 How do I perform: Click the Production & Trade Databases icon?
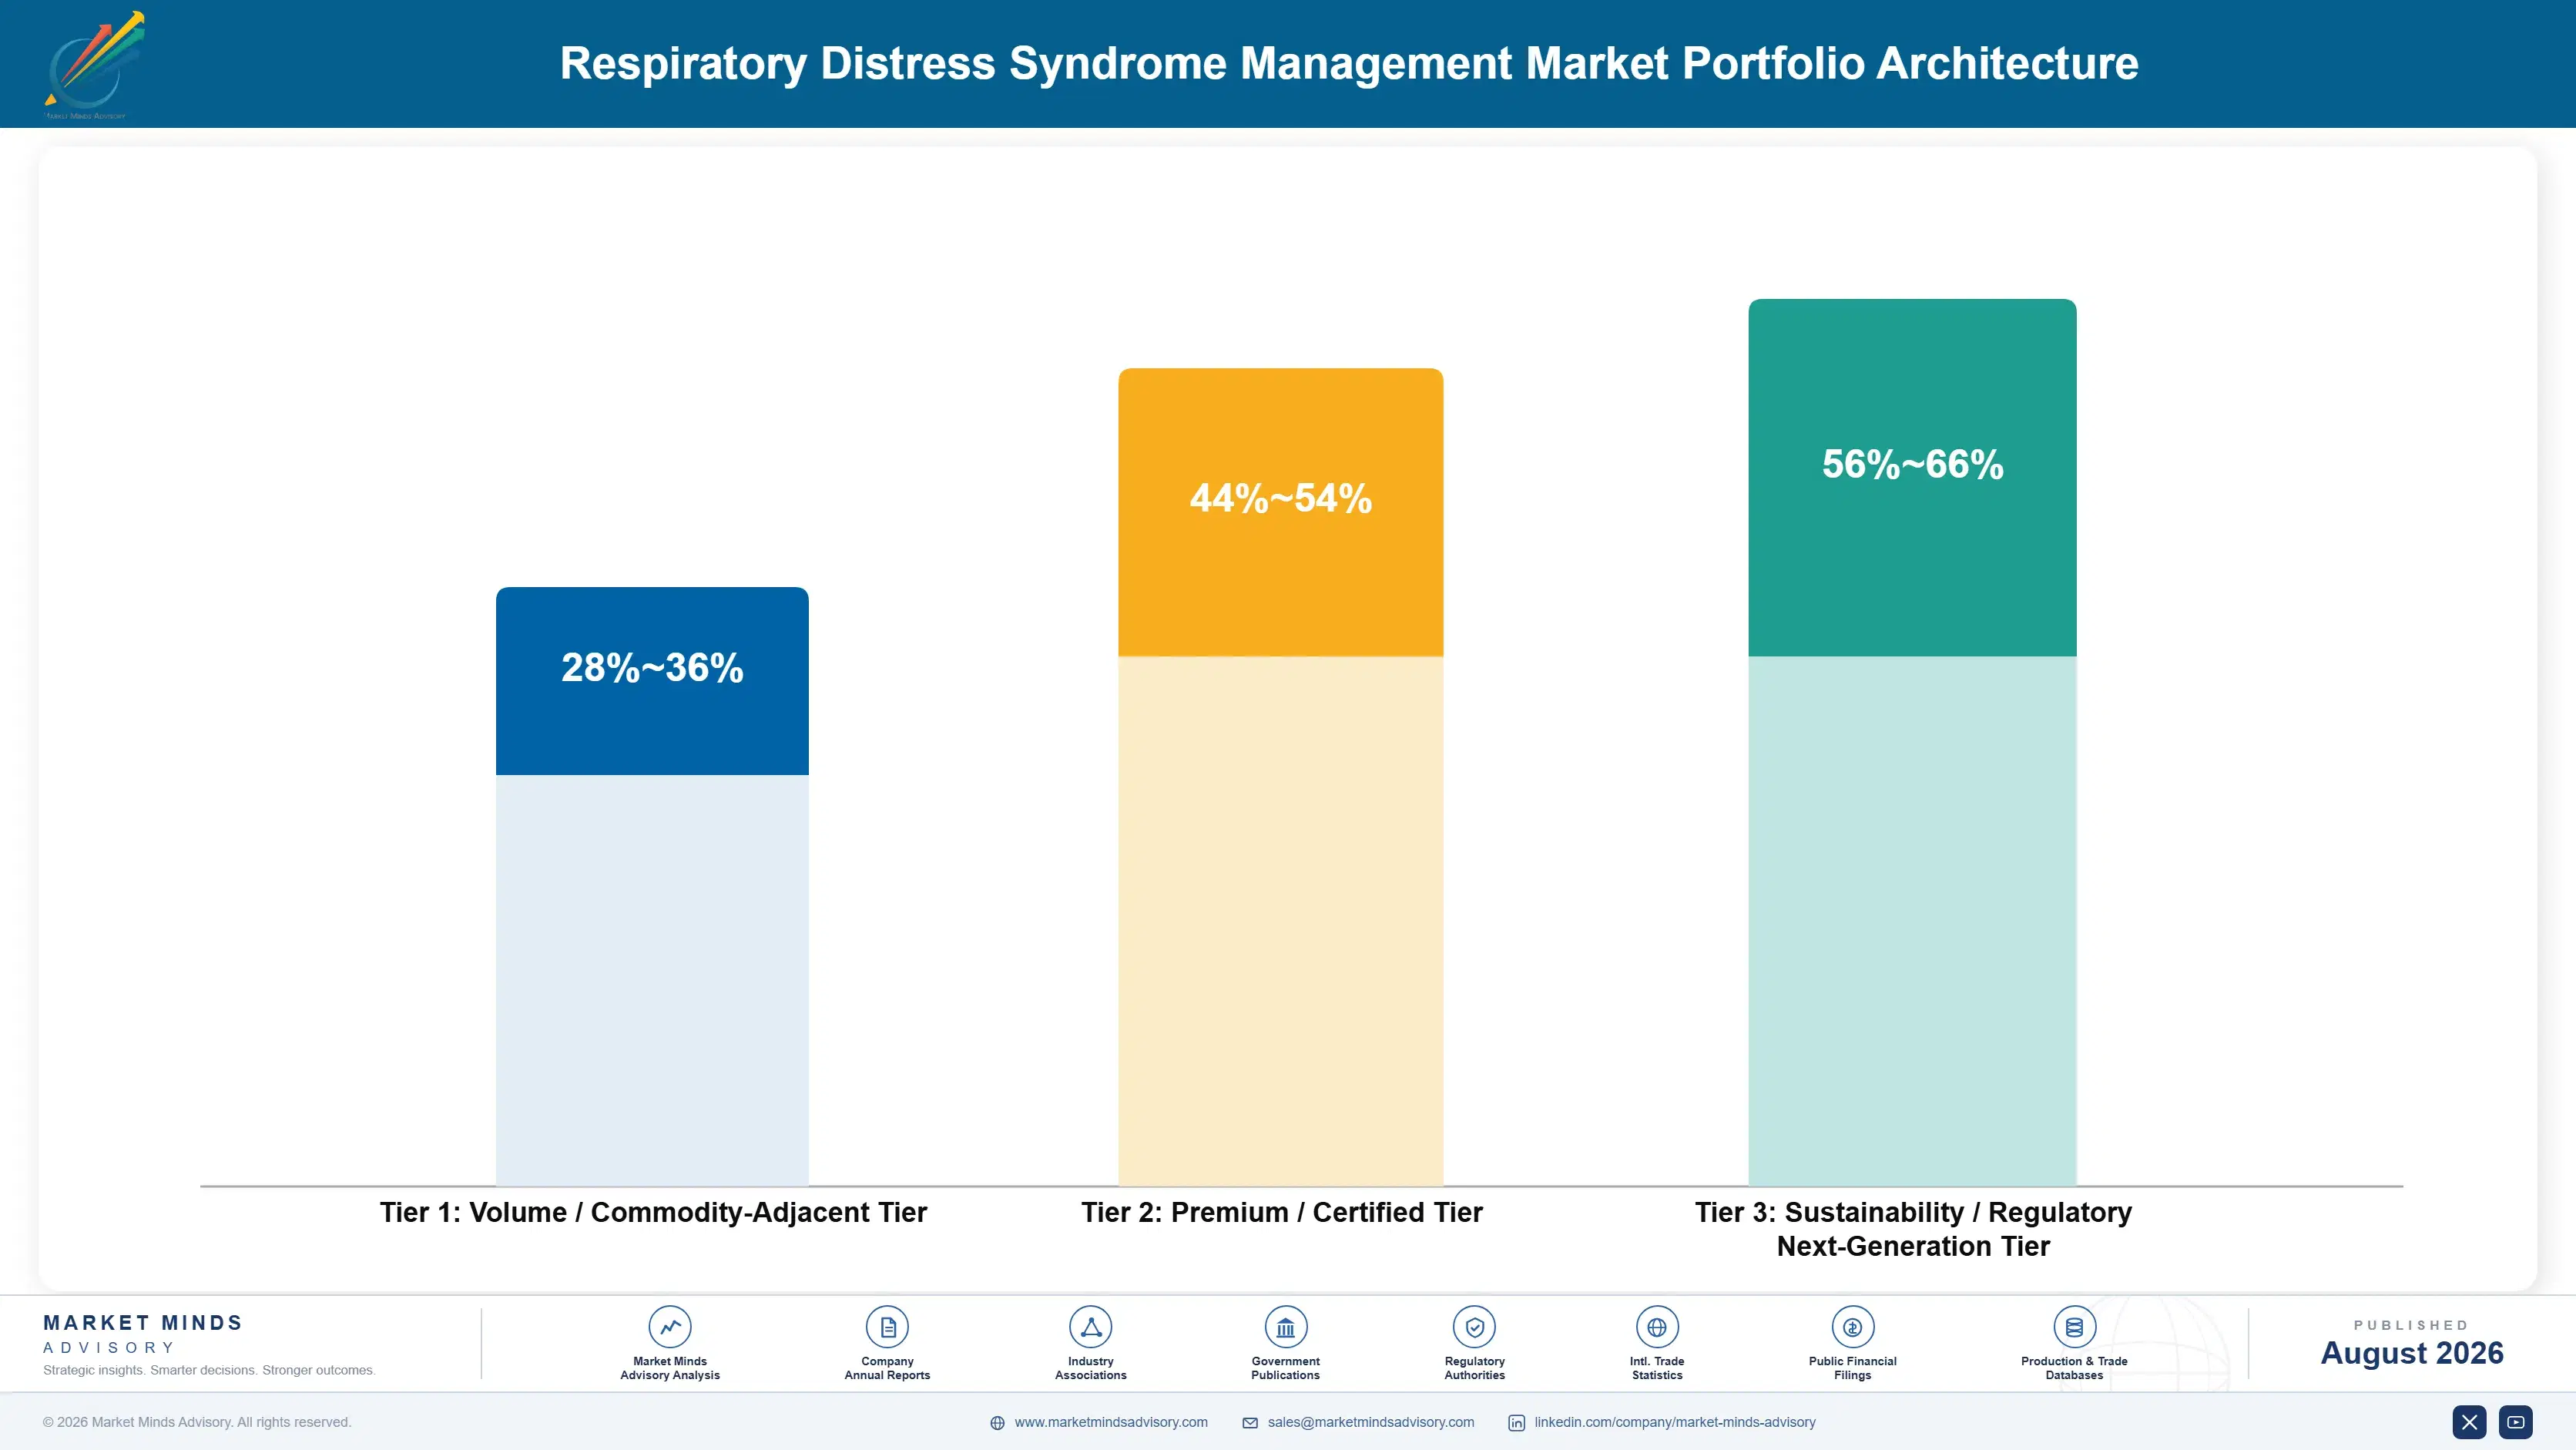2074,1327
